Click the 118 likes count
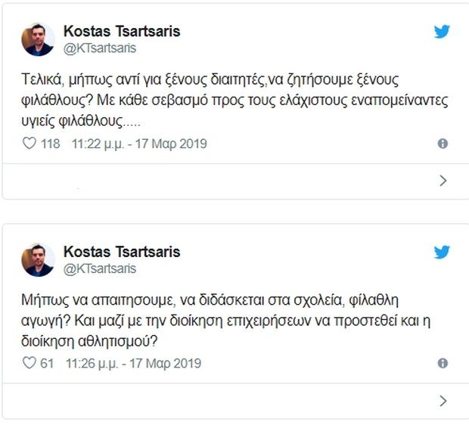Screen dimensions: 469x425 point(50,144)
